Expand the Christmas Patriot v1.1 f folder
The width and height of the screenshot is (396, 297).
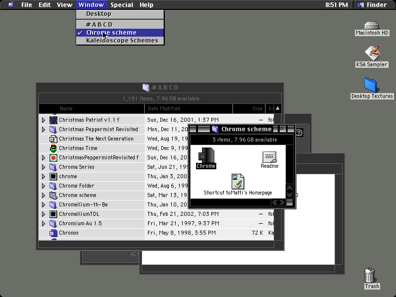(44, 120)
